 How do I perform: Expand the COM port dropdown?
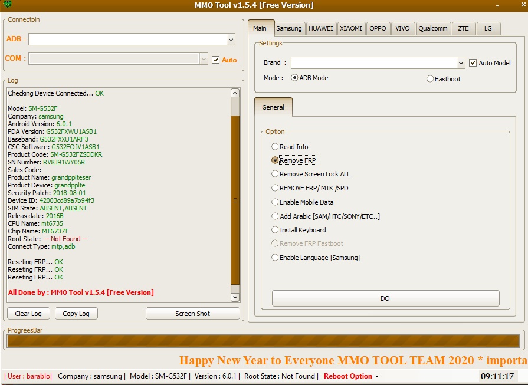204,59
